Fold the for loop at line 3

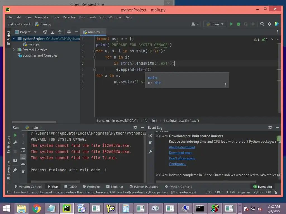94,51
